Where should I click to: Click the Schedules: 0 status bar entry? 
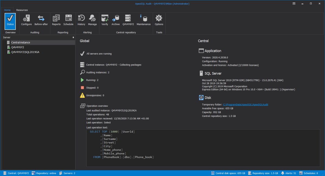[308, 173]
